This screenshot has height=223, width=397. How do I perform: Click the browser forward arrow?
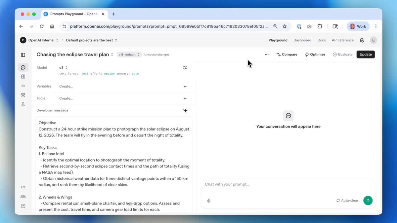31,26
